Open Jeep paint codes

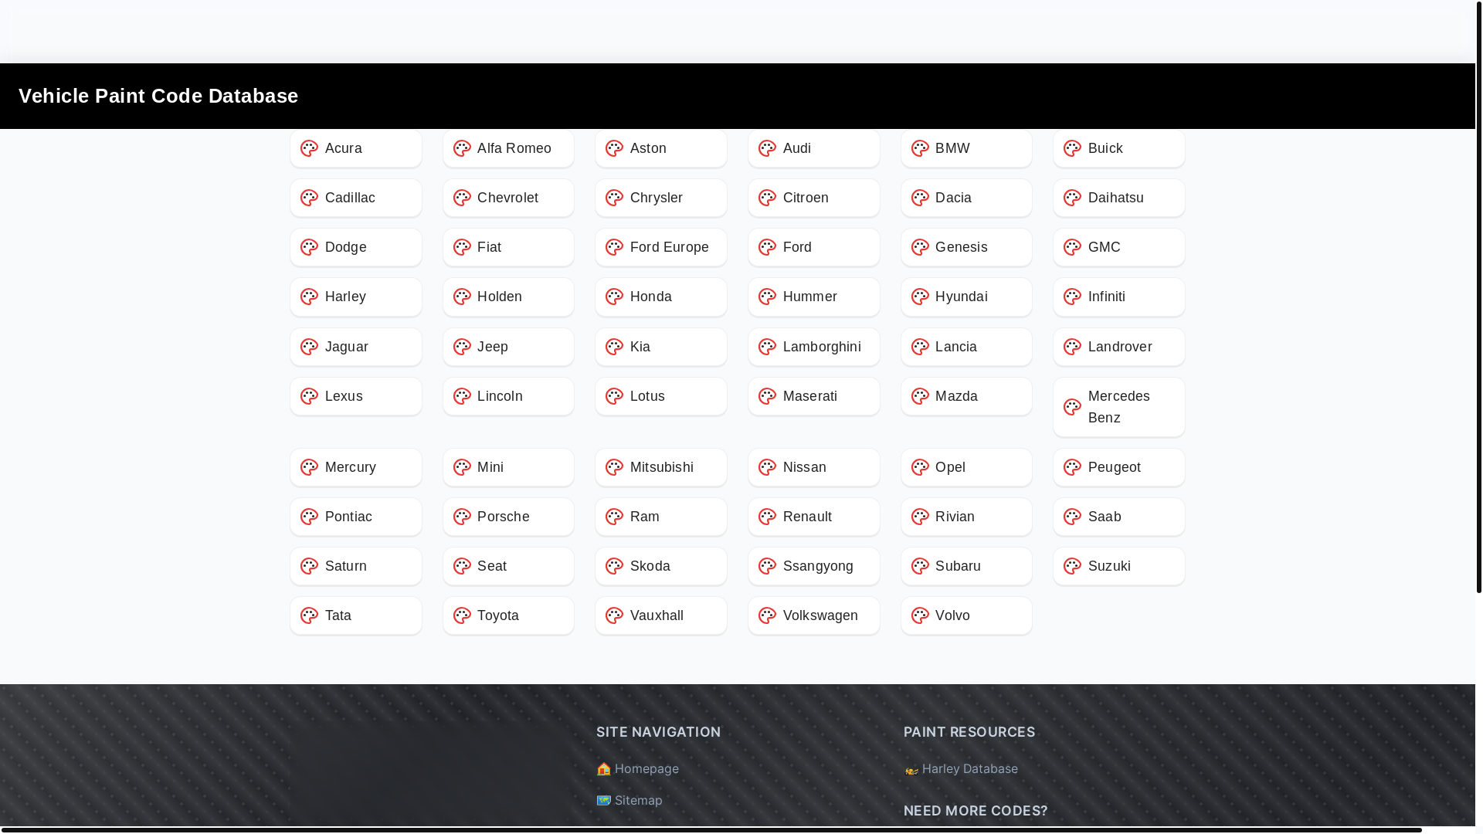point(508,347)
